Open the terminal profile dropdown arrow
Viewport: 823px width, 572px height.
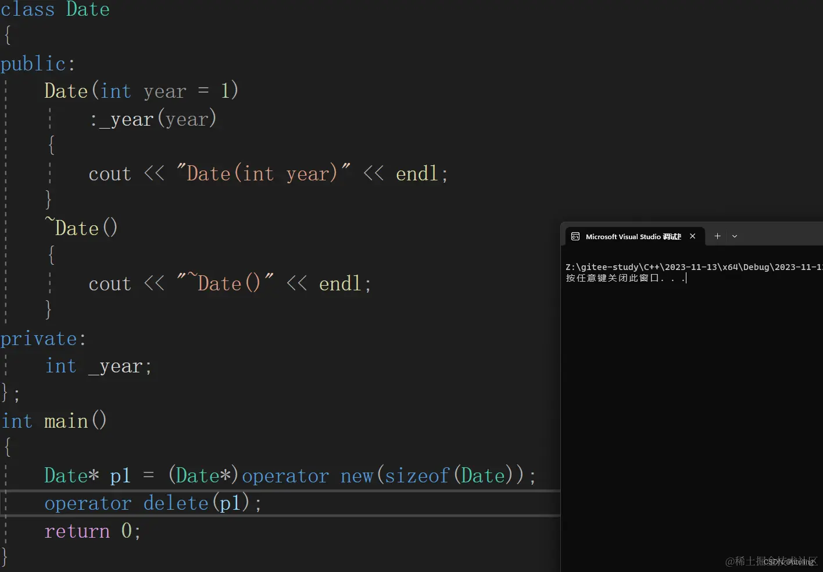(735, 236)
